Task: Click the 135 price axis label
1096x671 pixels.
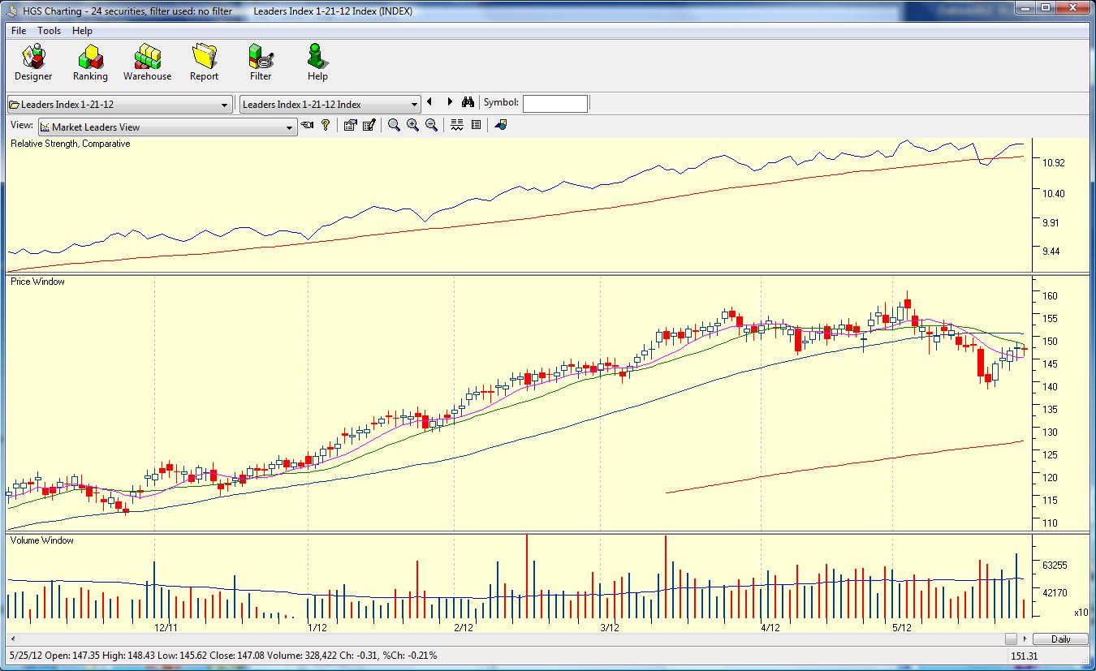Action: pyautogui.click(x=1050, y=410)
